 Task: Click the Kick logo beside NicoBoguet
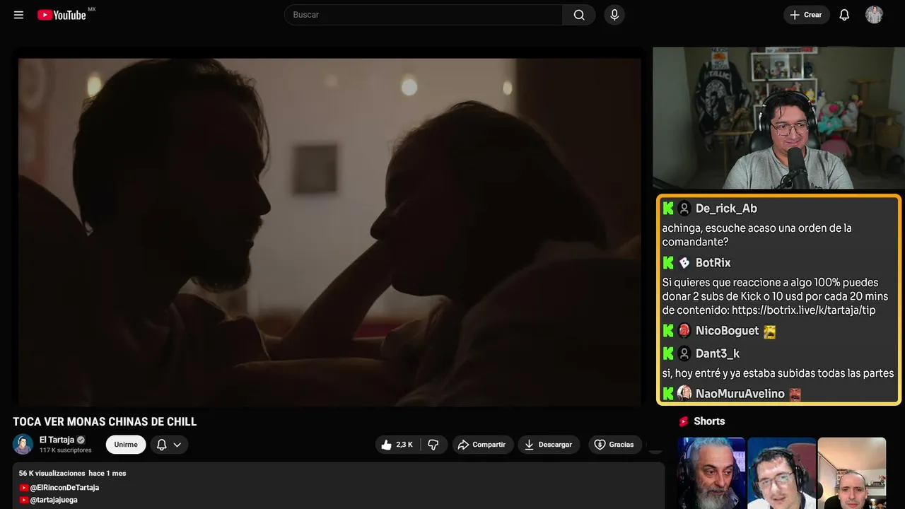coord(668,331)
